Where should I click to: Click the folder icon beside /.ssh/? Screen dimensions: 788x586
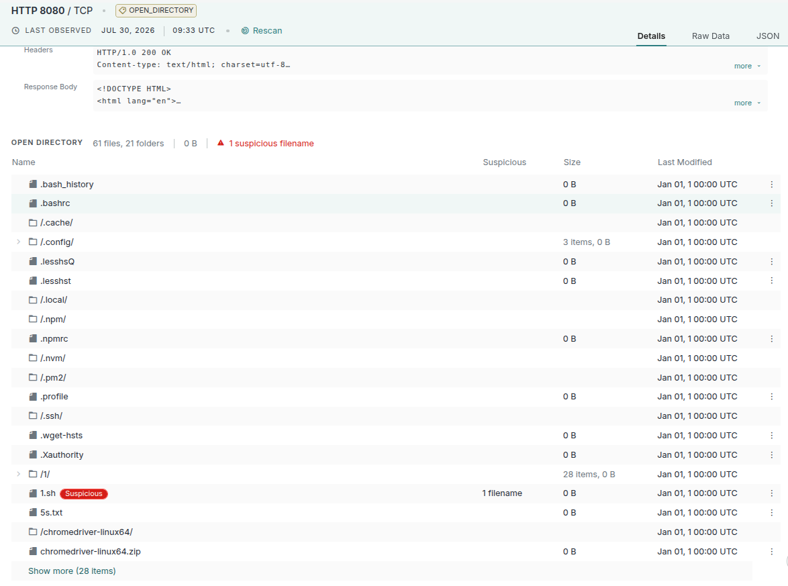pos(33,416)
